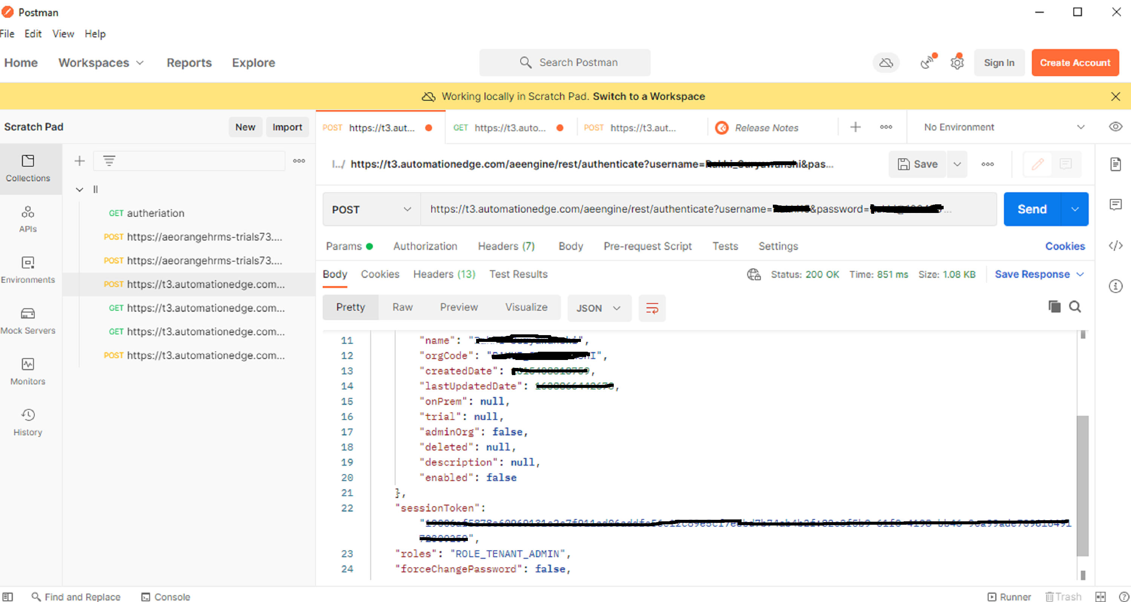Switch response view to Raw
The image size is (1131, 602).
tap(402, 307)
